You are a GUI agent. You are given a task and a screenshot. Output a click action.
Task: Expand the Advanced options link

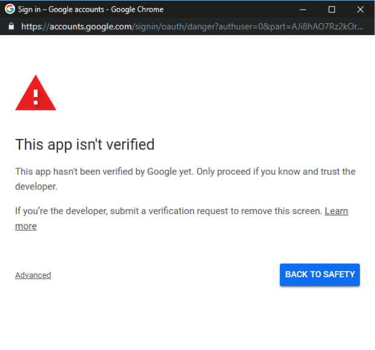click(33, 275)
